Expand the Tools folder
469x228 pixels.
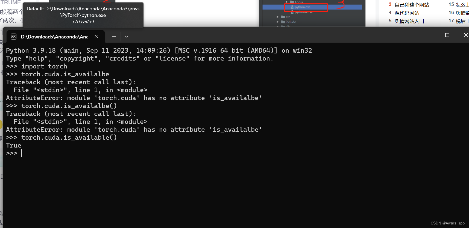(x=287, y=2)
